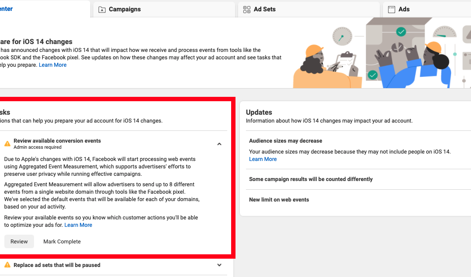
Task: Click the Review button
Action: coord(19,242)
